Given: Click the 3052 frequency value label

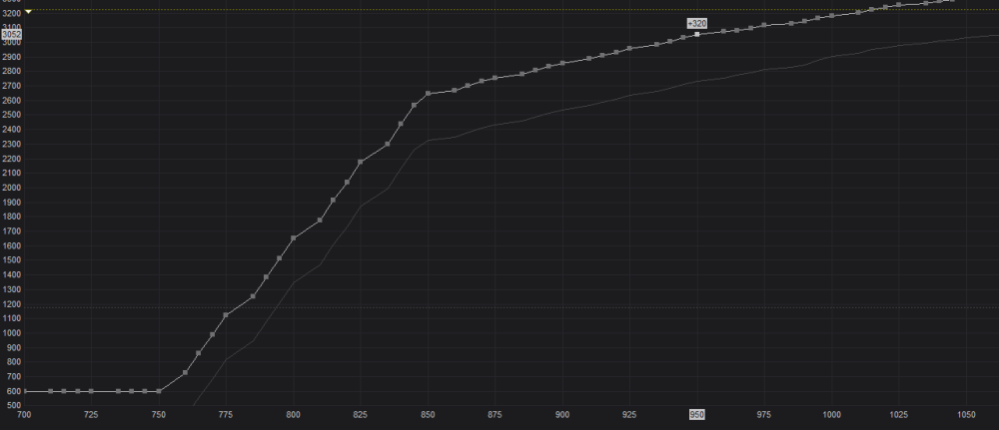Looking at the screenshot, I should click(x=11, y=34).
